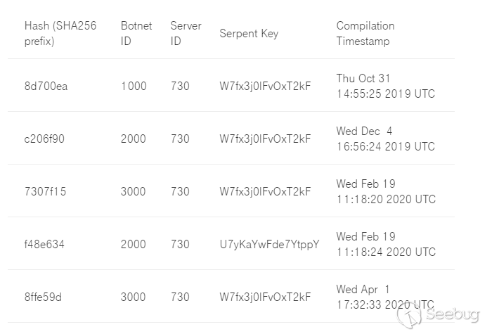Select Botnet ID 2000 in c206f90 row

(x=134, y=139)
